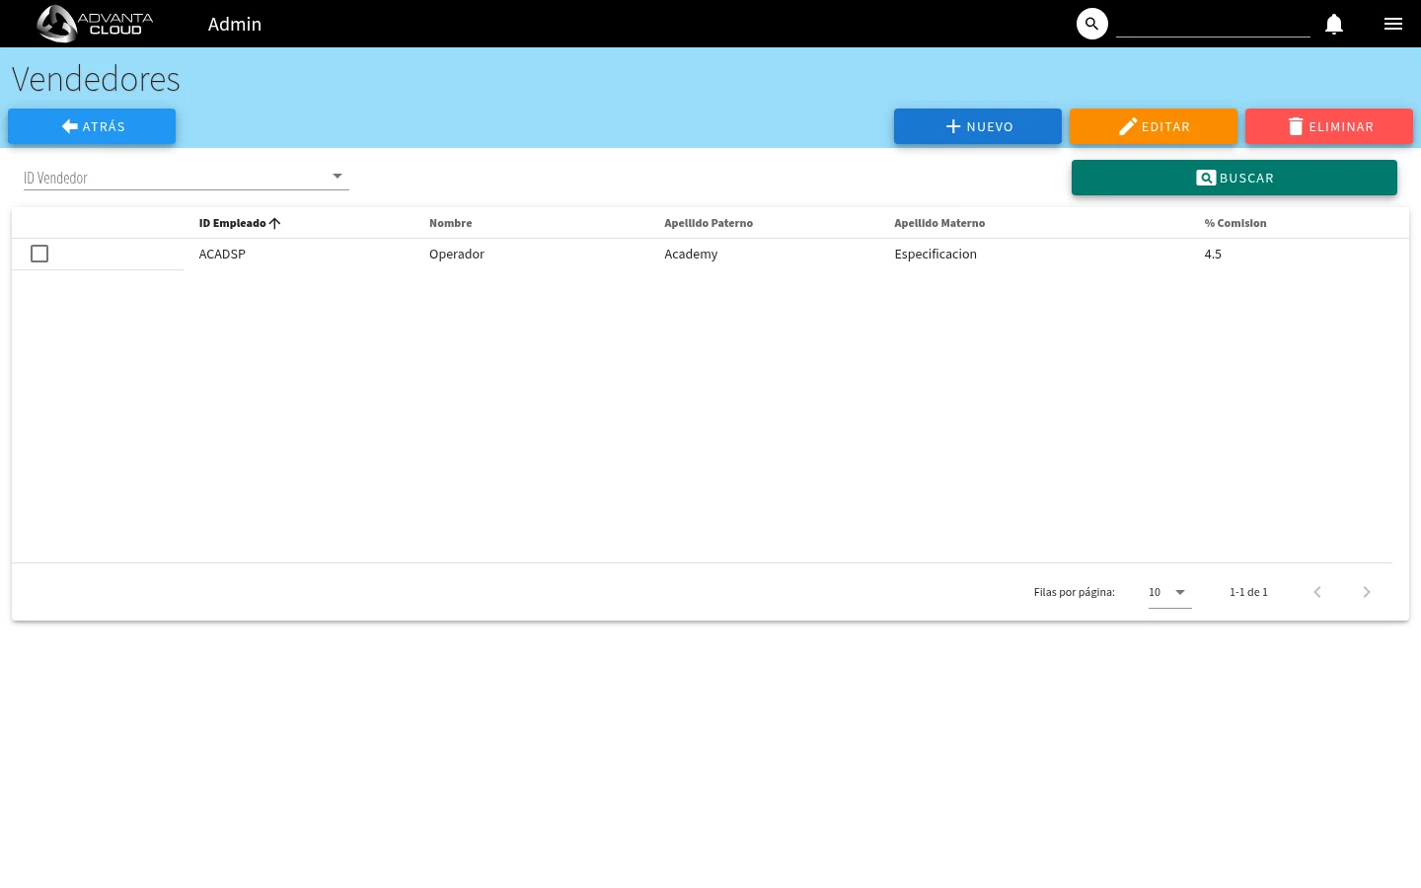Viewport: 1421px width, 888px height.
Task: Click the Eliminar button
Action: (x=1329, y=126)
